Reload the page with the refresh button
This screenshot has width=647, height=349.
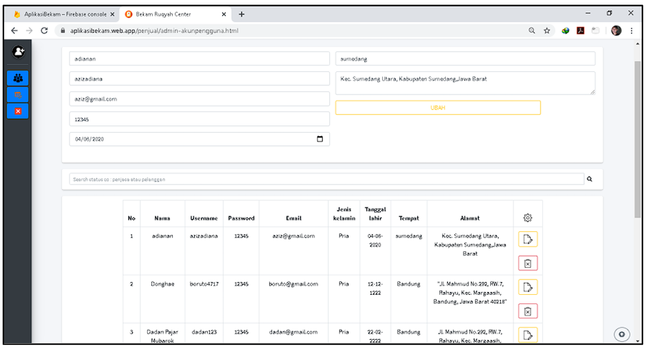(x=44, y=30)
